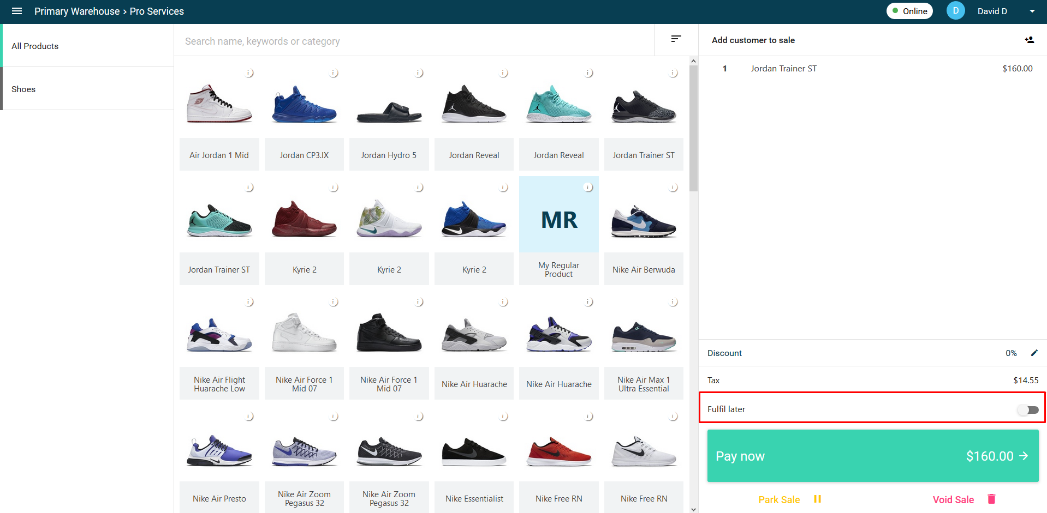Open info icon on Jordan Hydro 5
Viewport: 1047px width, 513px height.
419,73
